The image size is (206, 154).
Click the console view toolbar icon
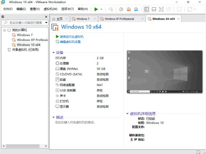(x=179, y=9)
